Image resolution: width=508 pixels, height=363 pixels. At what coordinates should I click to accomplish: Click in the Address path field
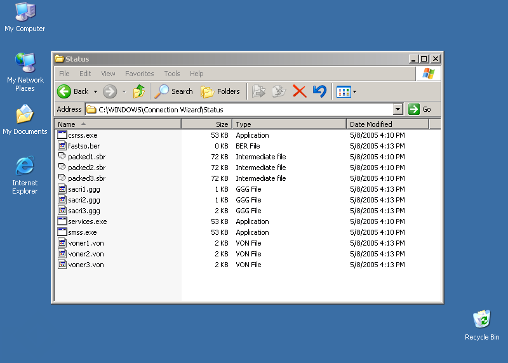coord(241,109)
